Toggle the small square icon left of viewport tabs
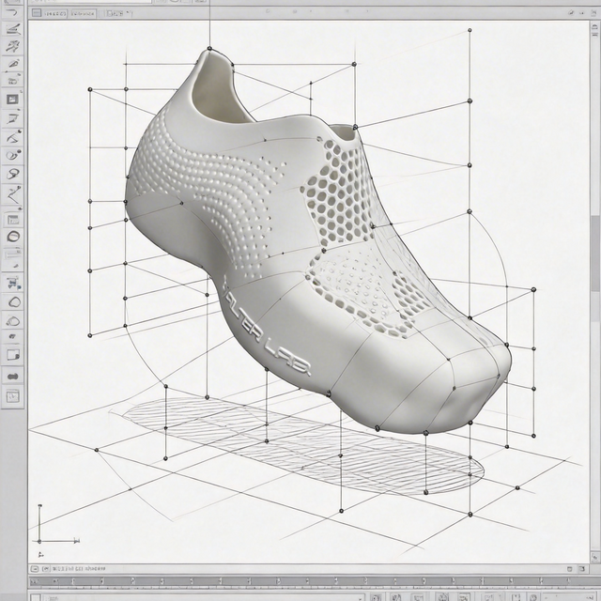The height and width of the screenshot is (601, 601). pos(37,13)
